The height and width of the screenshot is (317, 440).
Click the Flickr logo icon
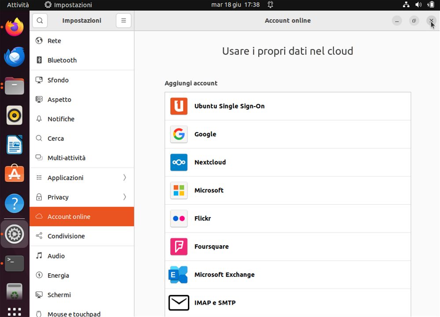[179, 218]
